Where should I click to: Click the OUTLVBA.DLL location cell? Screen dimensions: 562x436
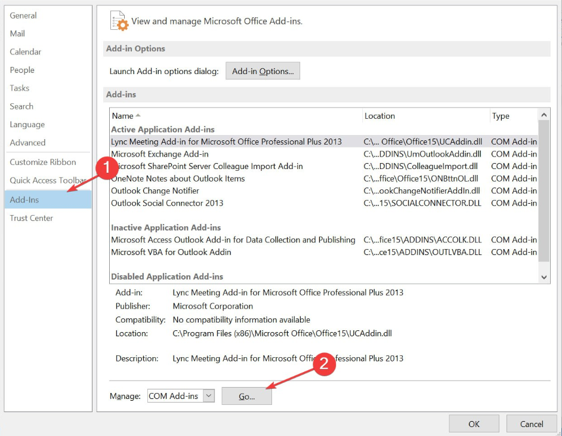(x=422, y=252)
